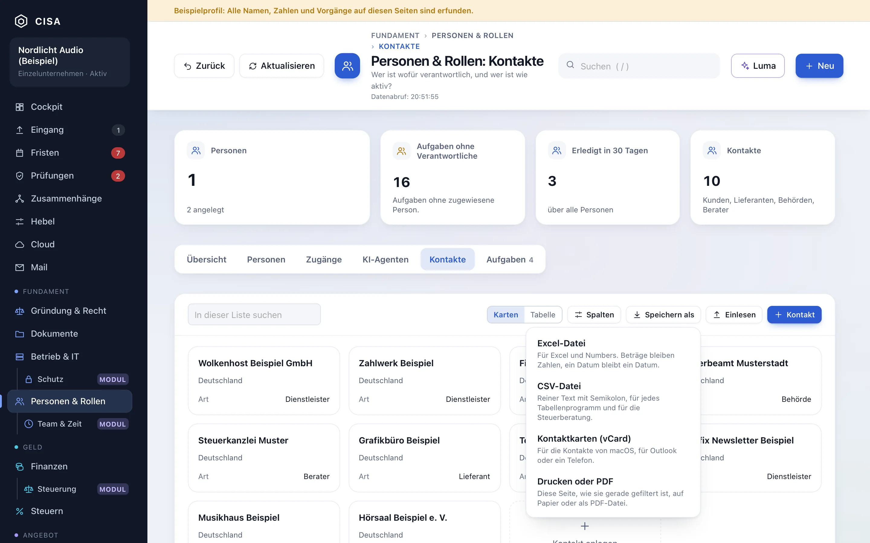Open Betrieb & IT entry
This screenshot has width=870, height=543.
pyautogui.click(x=70, y=357)
